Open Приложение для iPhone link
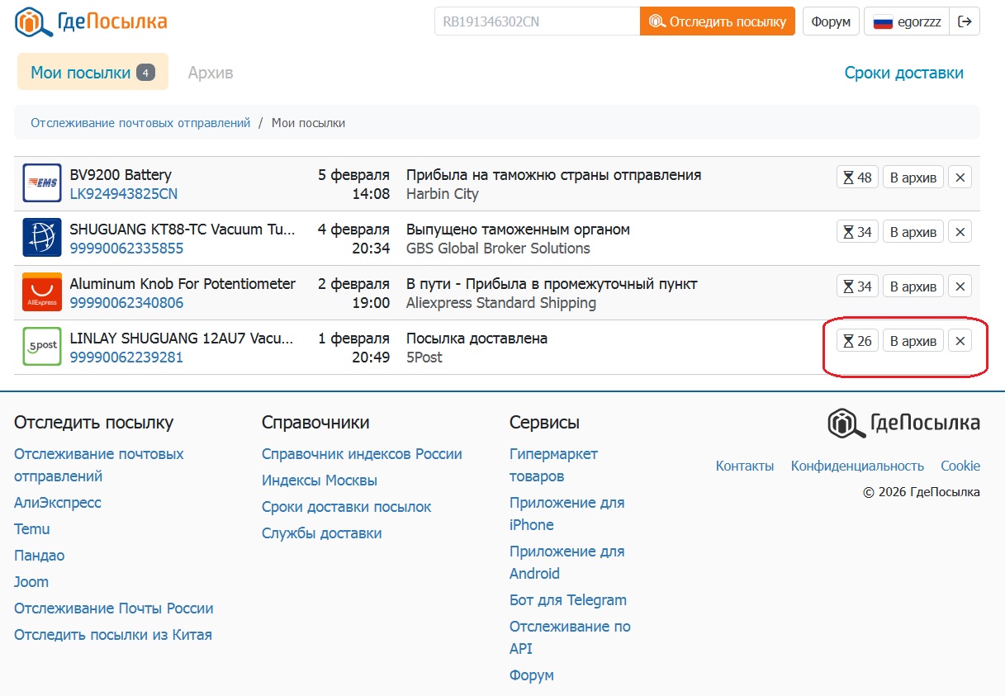 pyautogui.click(x=567, y=514)
